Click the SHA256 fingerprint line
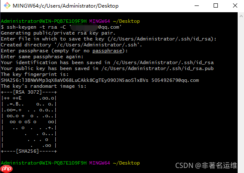 [x=100, y=80]
